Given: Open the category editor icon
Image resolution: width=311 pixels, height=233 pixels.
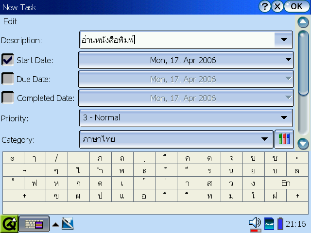Looking at the screenshot, I should tap(284, 139).
